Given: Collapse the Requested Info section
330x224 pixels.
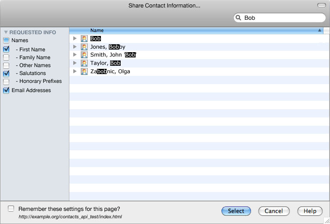Looking at the screenshot, I should pos(6,32).
